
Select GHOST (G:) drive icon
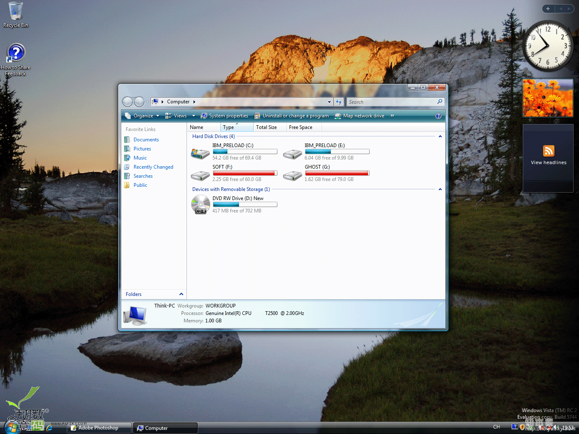pyautogui.click(x=292, y=175)
